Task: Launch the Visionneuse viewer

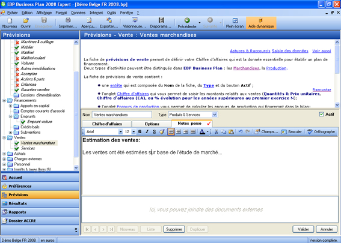Action: coord(134,23)
